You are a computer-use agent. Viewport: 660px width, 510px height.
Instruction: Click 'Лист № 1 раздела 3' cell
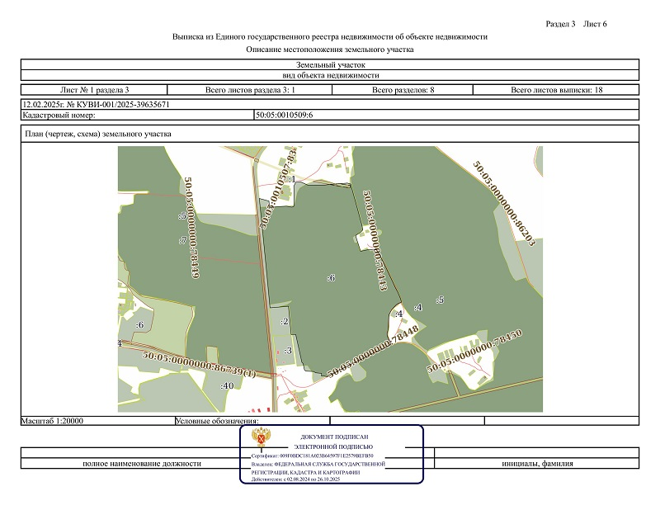95,89
